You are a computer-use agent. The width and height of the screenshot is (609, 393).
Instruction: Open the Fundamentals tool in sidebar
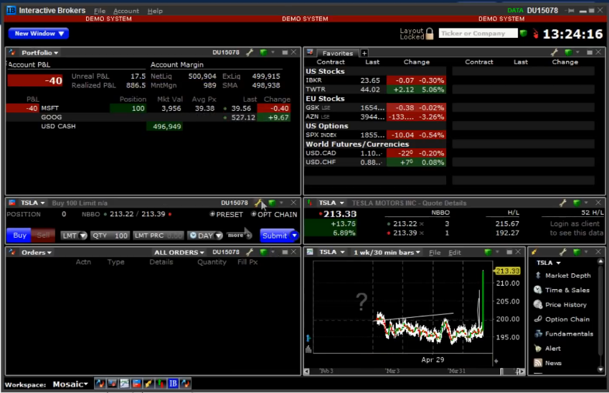pyautogui.click(x=569, y=334)
